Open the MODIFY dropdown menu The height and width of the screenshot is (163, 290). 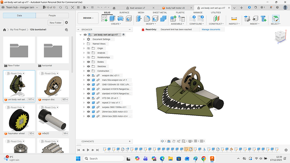(151, 24)
